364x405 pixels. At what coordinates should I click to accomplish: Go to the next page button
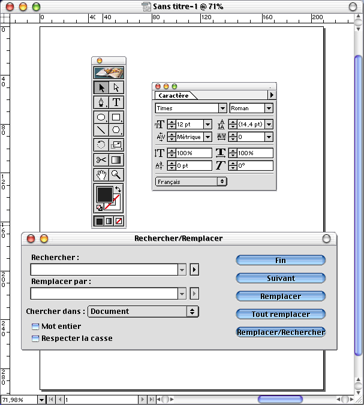pos(142,400)
